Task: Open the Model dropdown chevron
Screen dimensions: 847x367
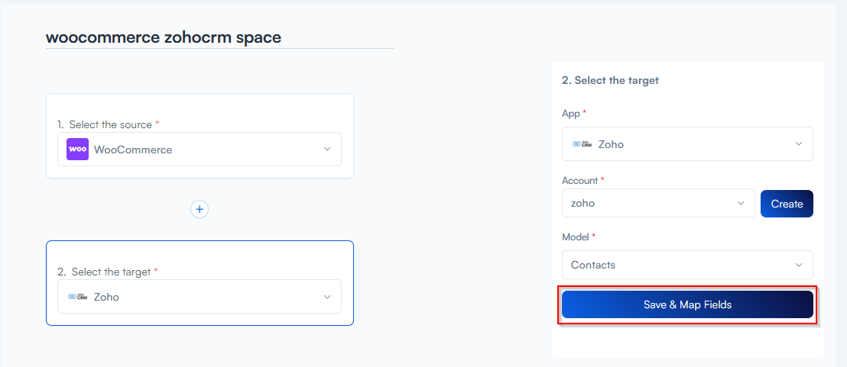Action: point(799,265)
